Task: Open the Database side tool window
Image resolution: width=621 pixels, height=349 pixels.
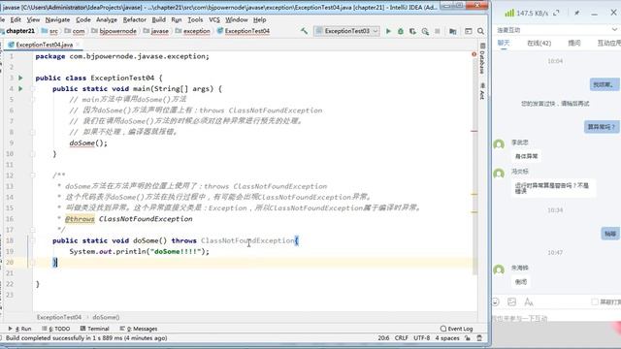Action: coord(482,58)
